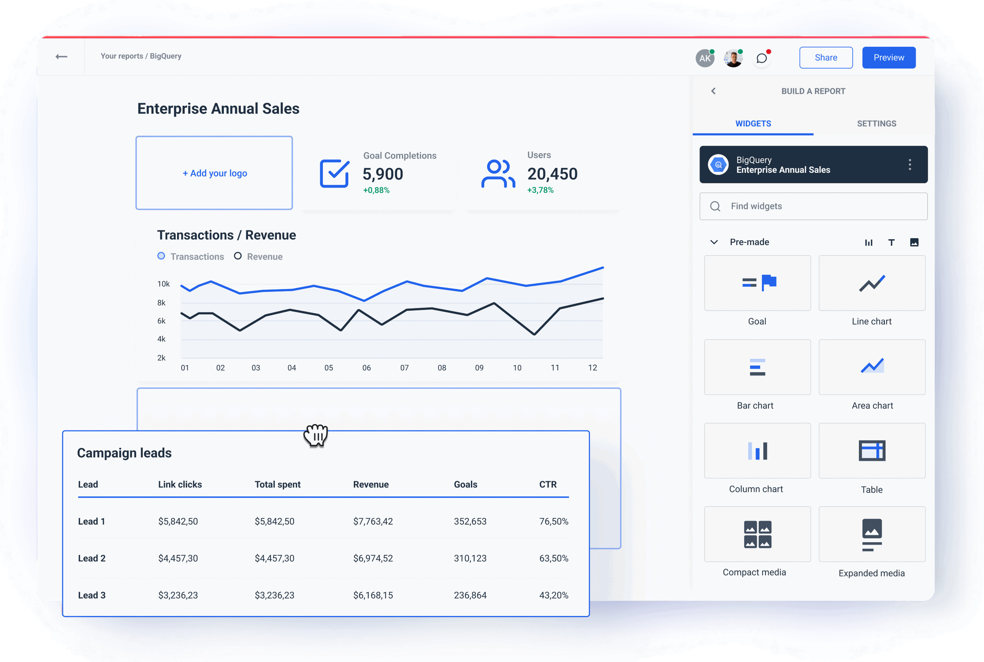Collapse the Build a Report panel
984x662 pixels.
[713, 91]
